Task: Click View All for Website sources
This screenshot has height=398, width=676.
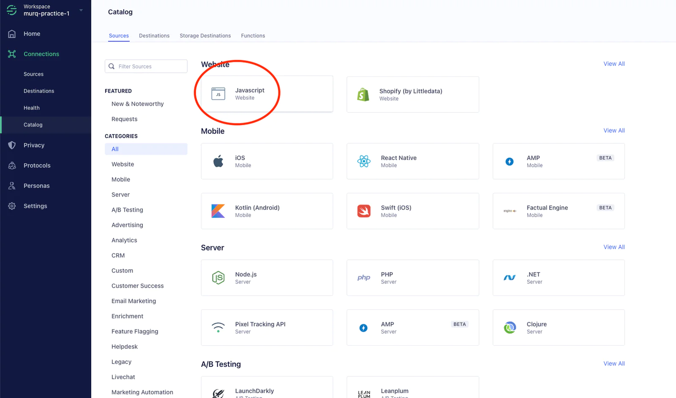Action: [x=614, y=64]
